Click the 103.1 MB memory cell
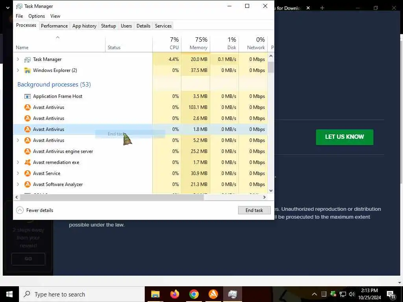403x302 pixels. click(196, 107)
